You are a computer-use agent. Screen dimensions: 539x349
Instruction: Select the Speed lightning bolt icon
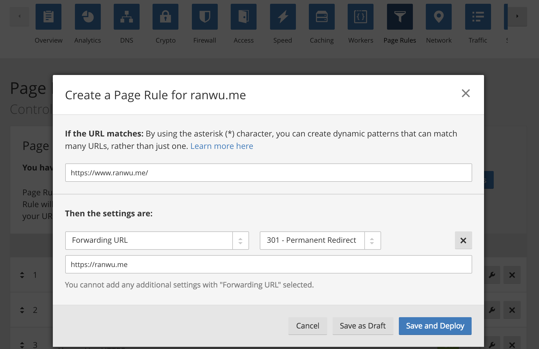click(x=283, y=17)
